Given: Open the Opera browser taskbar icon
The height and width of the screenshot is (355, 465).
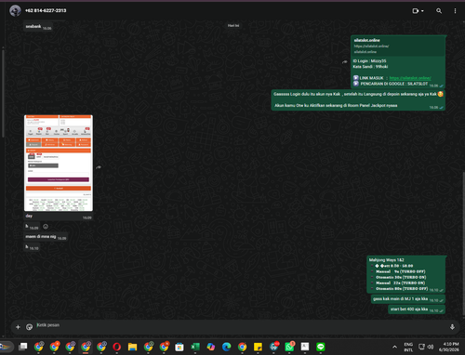Looking at the screenshot, I should (117, 347).
